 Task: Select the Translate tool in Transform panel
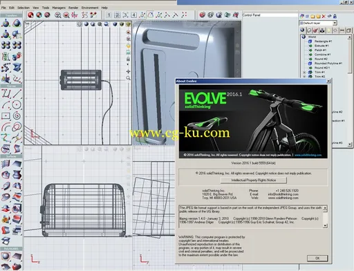(6, 24)
